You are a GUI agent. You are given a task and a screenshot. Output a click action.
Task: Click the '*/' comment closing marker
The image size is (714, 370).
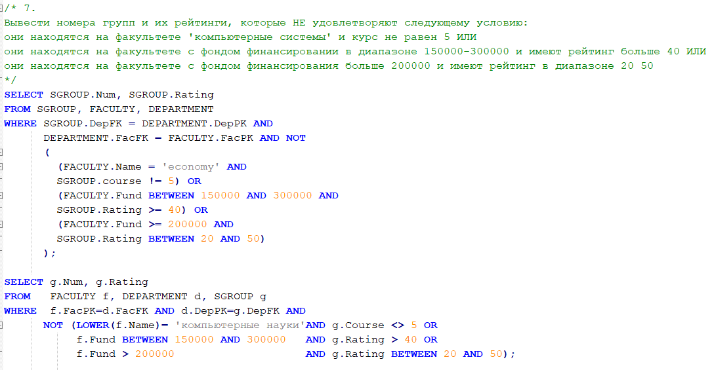click(x=10, y=80)
